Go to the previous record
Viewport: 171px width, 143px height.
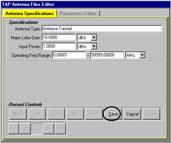[25, 129]
